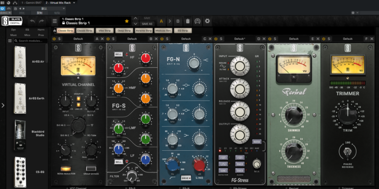The width and height of the screenshot is (379, 189).
Task: Click the home icon before the strip tabs
Action: click(54, 31)
